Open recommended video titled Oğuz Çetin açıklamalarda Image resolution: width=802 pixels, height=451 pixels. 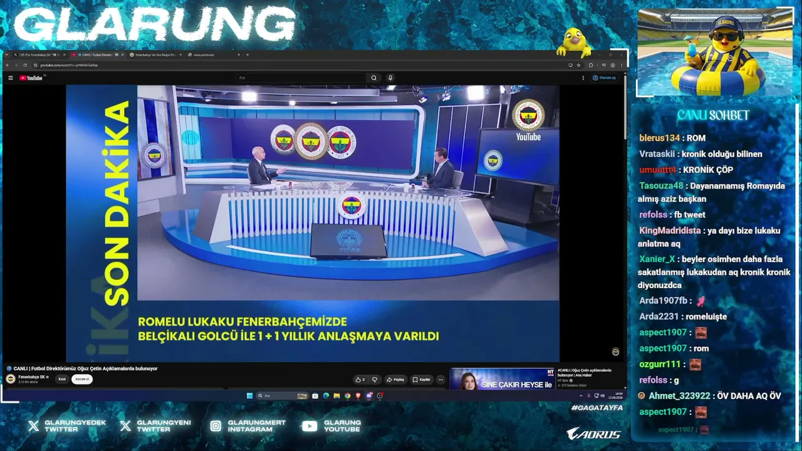[x=585, y=373]
